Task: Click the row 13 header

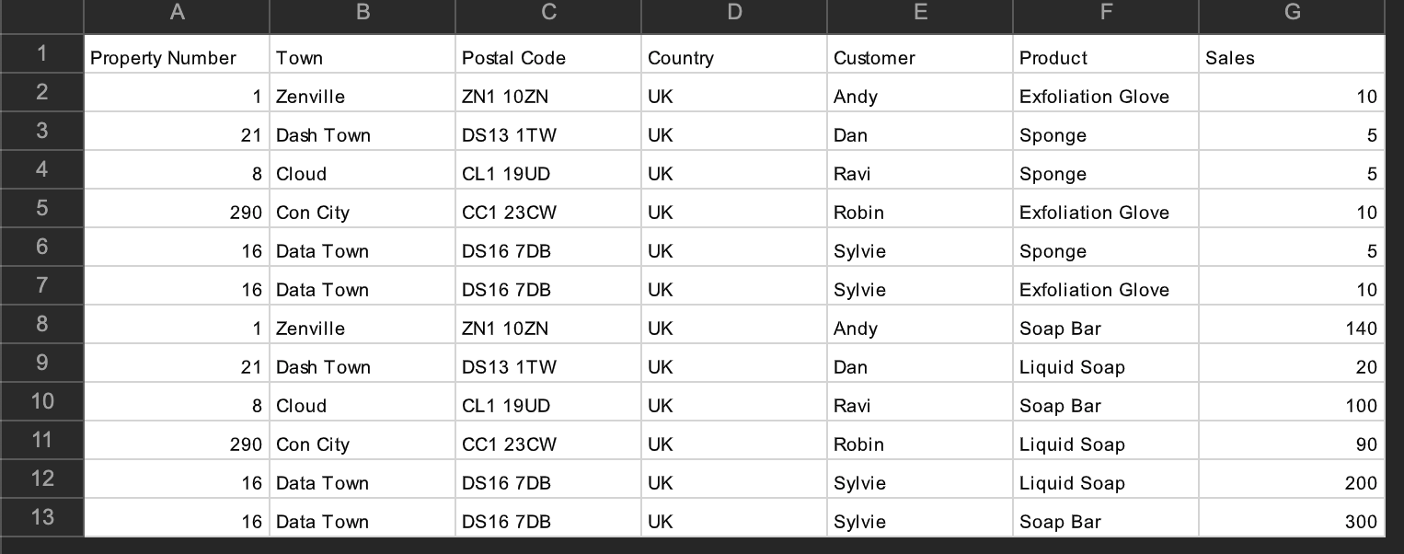Action: coord(41,517)
